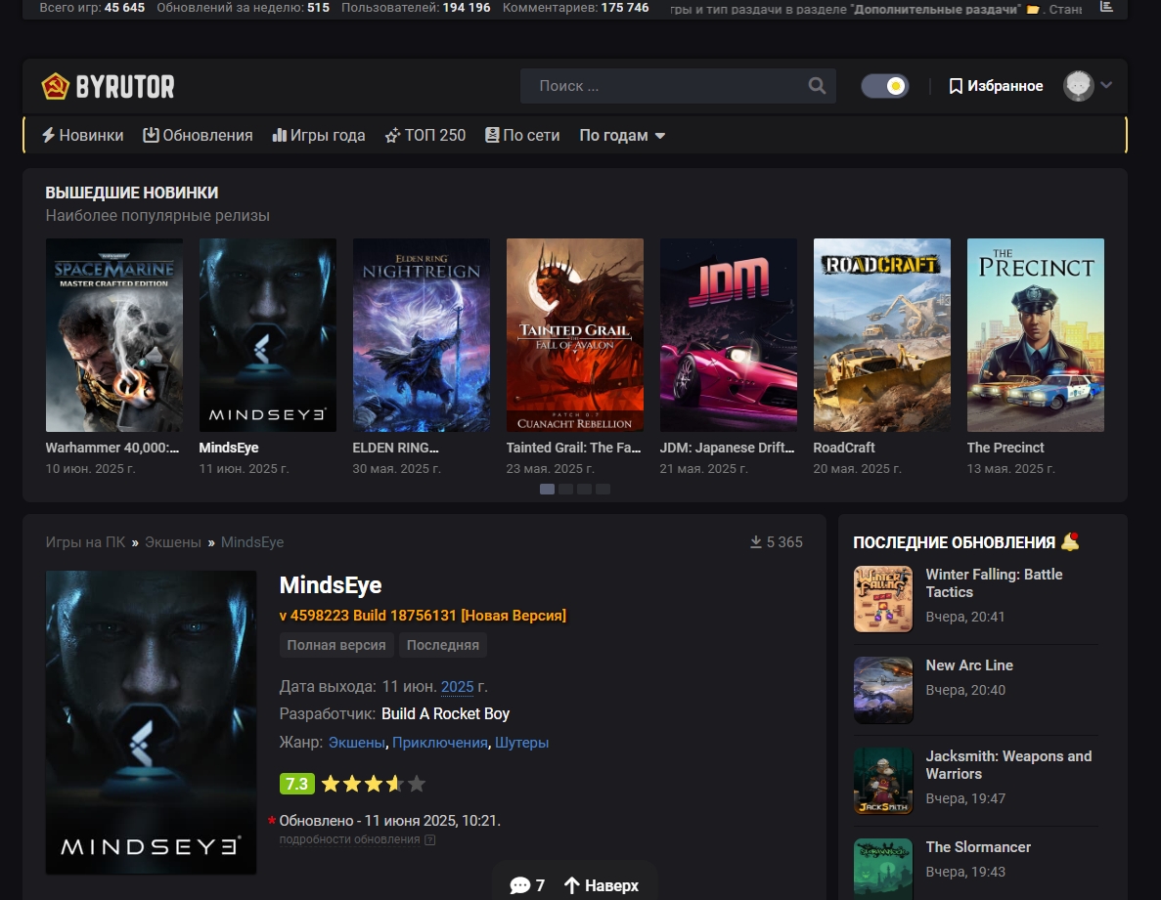Select the third carousel page dot
The height and width of the screenshot is (900, 1161).
click(x=584, y=489)
